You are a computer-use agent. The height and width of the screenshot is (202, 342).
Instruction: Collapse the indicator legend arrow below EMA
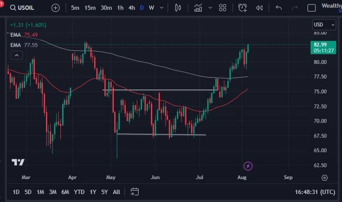point(16,55)
